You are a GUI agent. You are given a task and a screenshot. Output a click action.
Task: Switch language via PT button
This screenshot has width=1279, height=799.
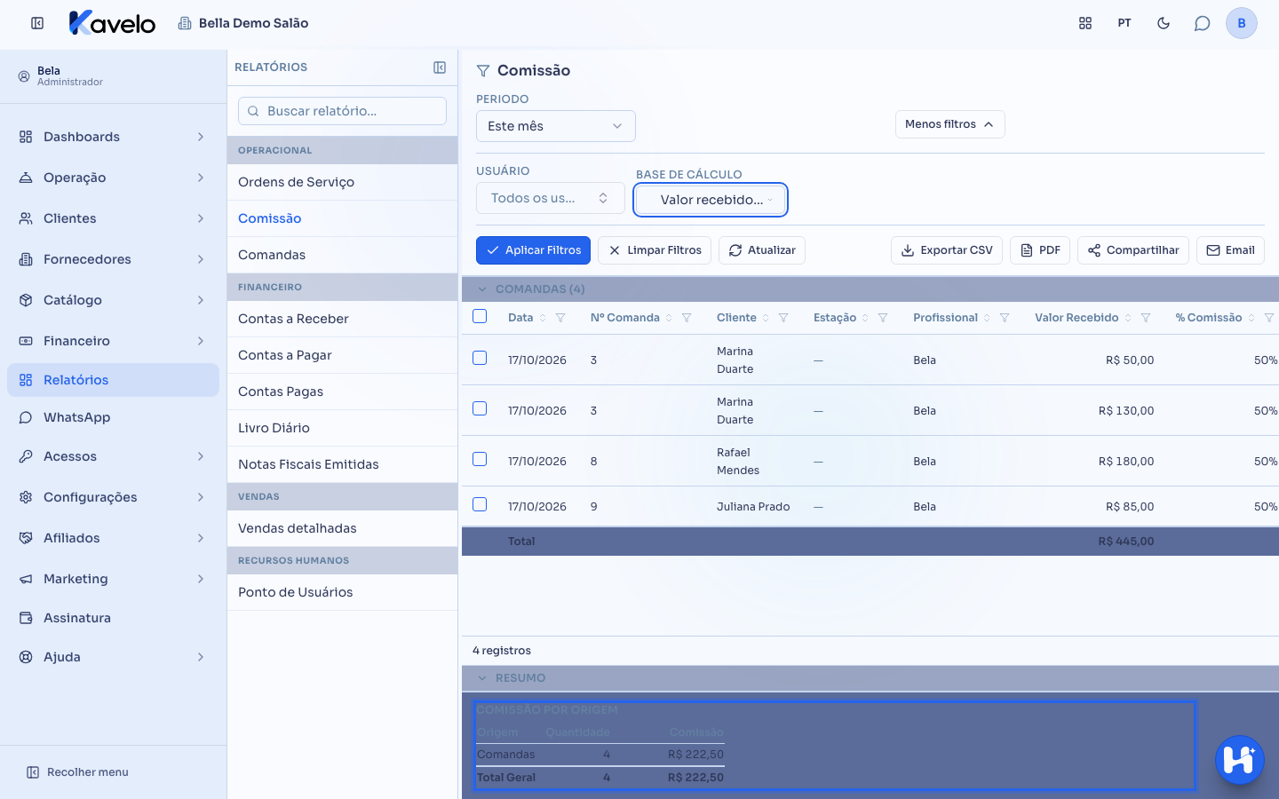[x=1124, y=23]
